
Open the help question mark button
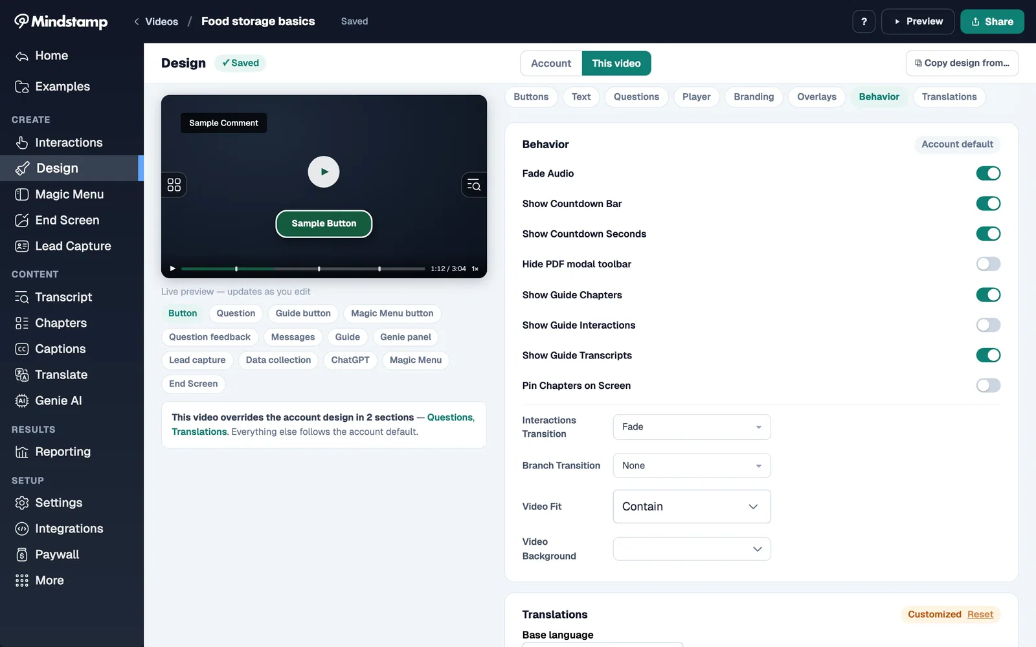coord(864,21)
